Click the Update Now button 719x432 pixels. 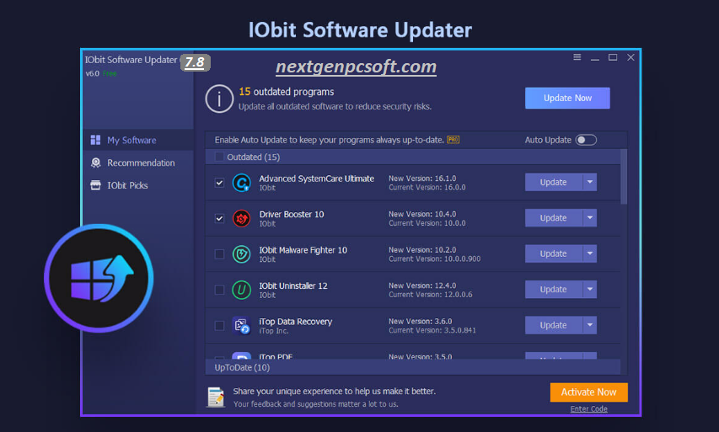coord(567,98)
